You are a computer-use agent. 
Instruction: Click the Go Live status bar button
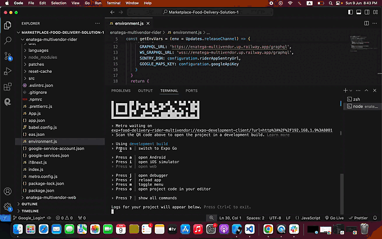[334, 217]
